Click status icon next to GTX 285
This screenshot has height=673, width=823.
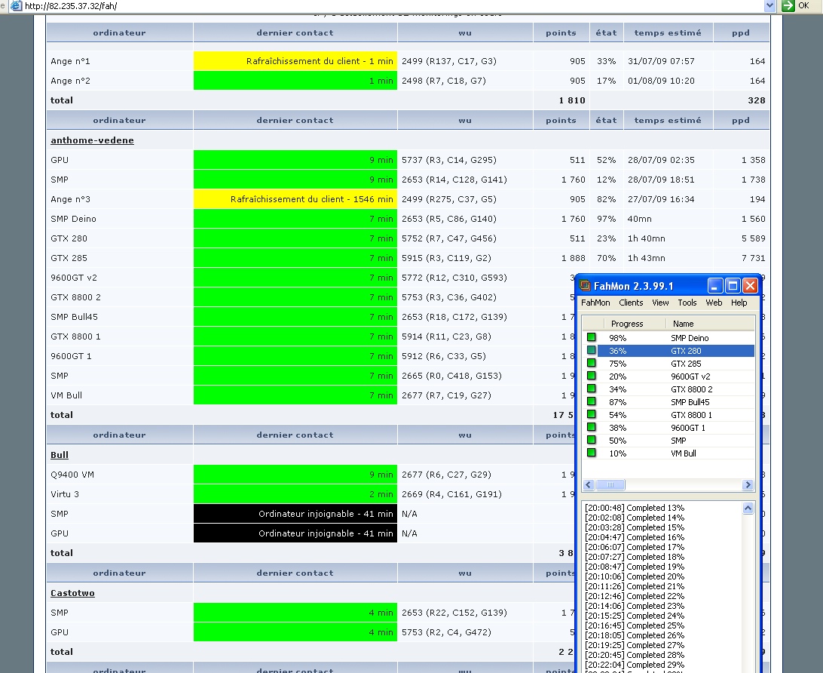tap(592, 363)
